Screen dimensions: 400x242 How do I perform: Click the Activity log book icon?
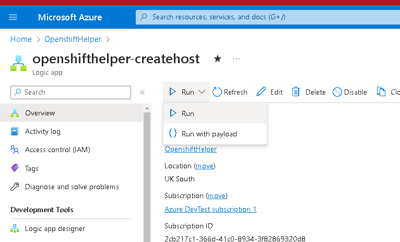15,131
